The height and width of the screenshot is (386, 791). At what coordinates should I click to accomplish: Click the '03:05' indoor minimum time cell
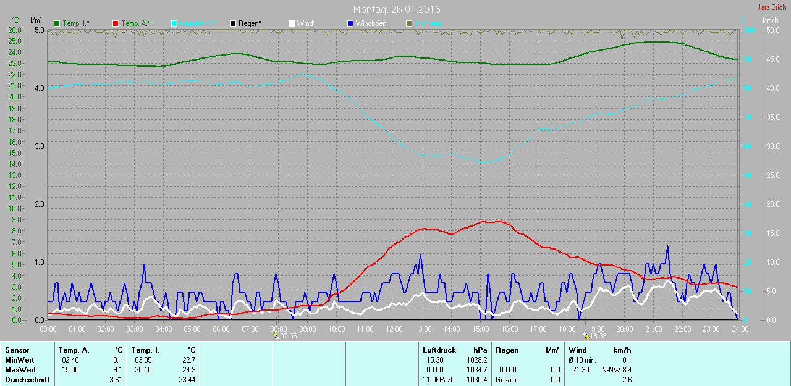pyautogui.click(x=143, y=360)
